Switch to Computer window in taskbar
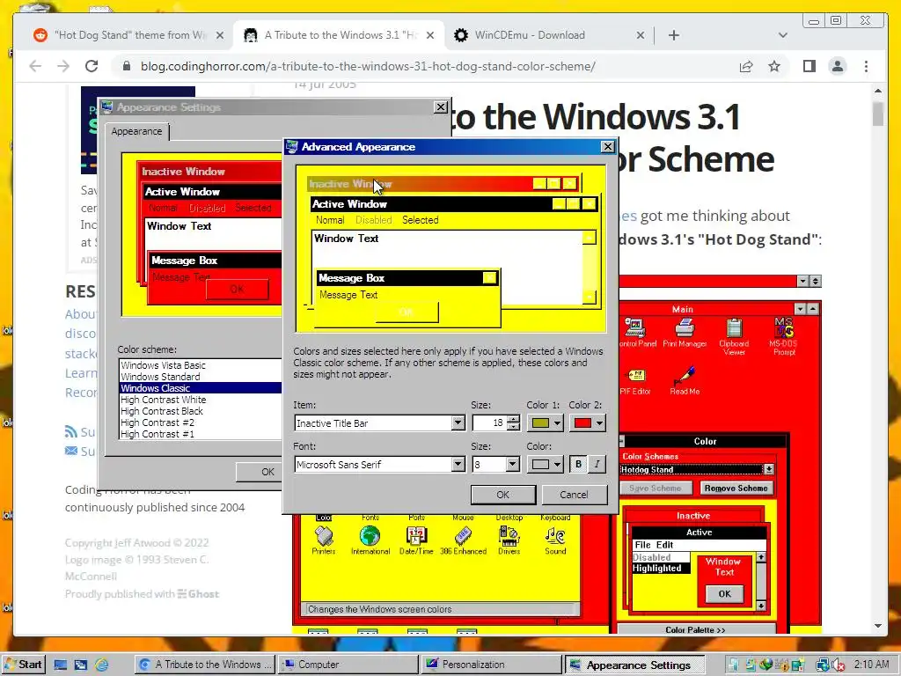 coord(348,665)
